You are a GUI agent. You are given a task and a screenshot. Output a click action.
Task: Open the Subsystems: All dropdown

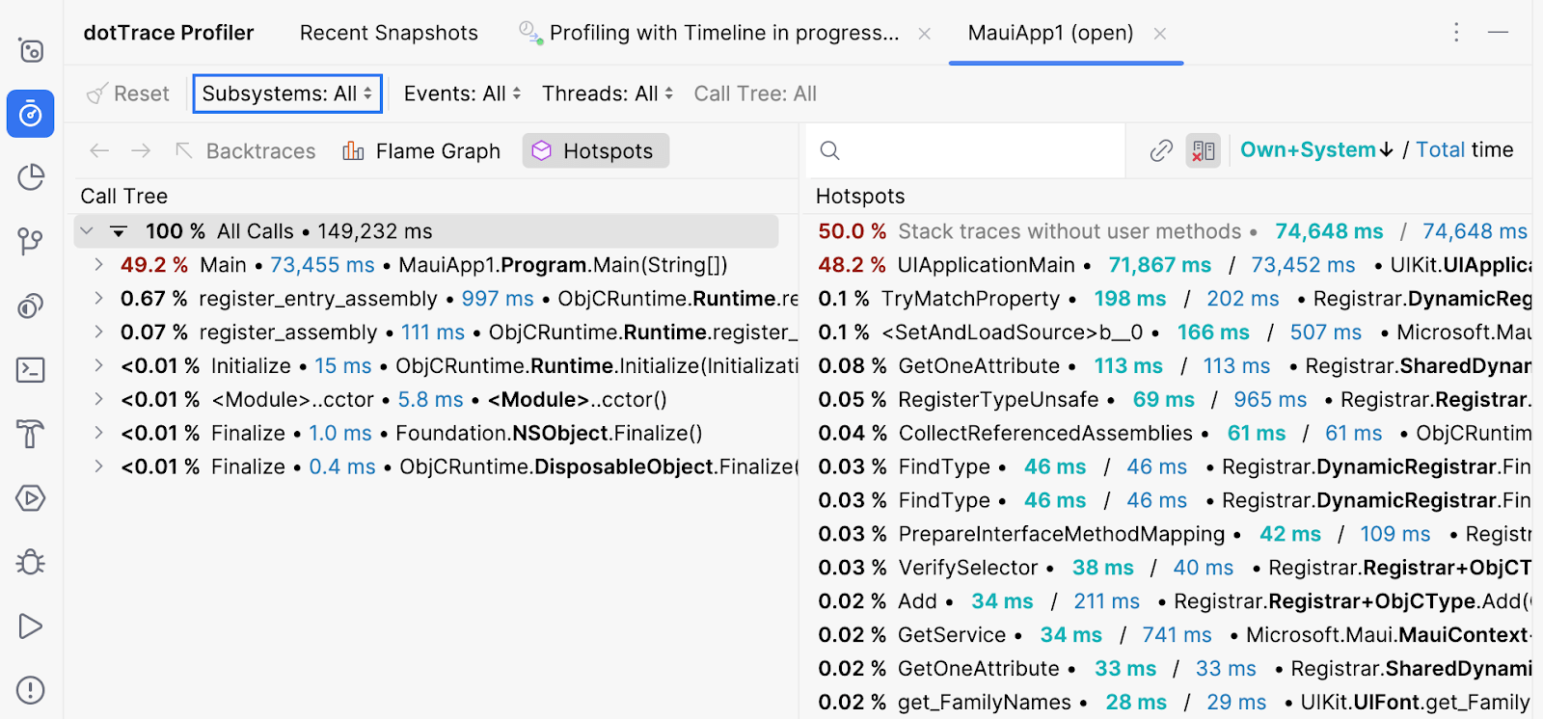tap(287, 93)
